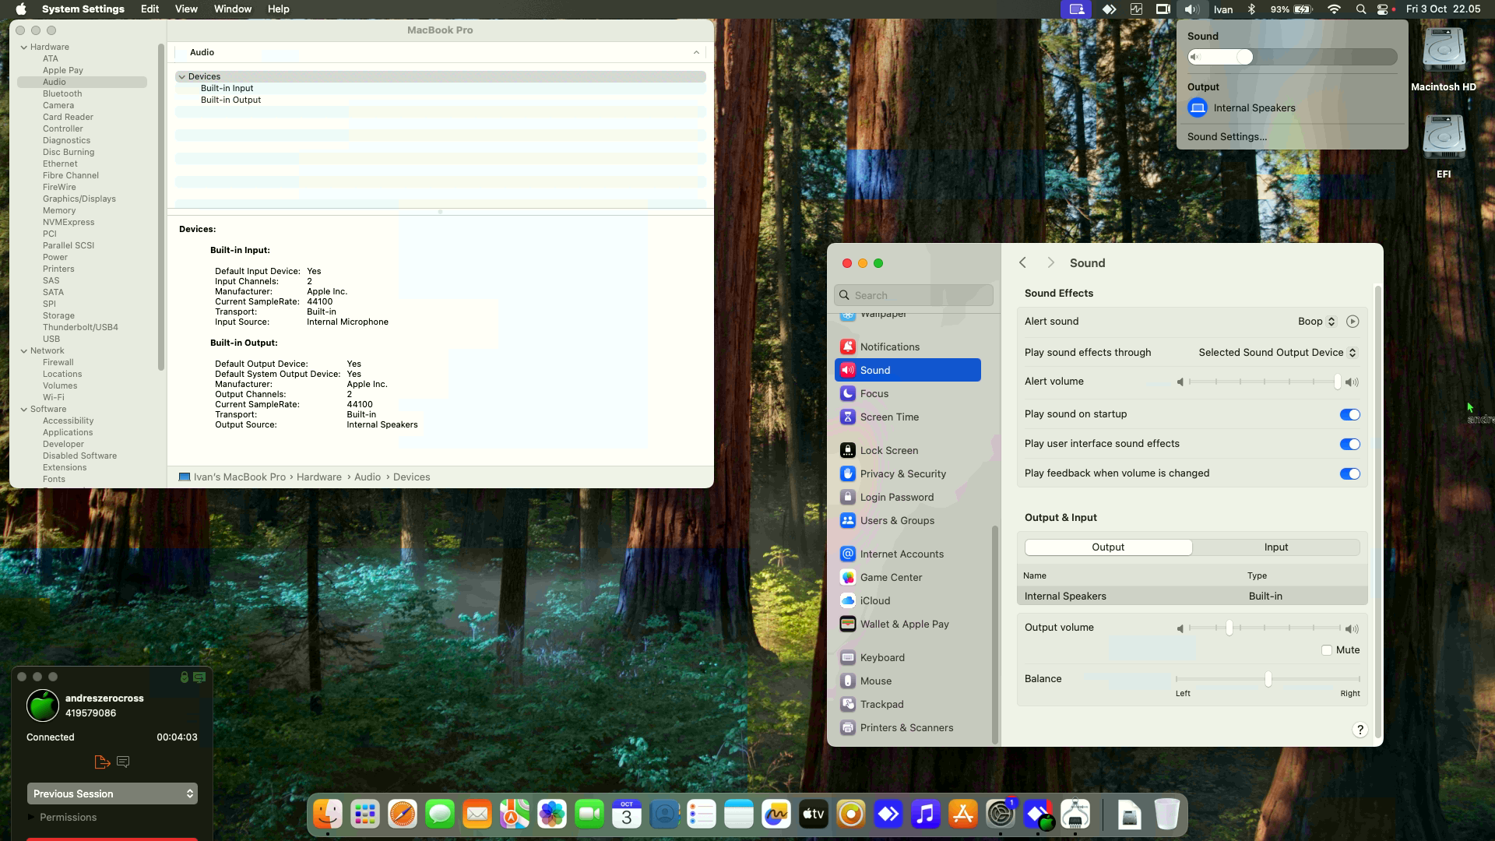This screenshot has width=1495, height=841.
Task: Launch Safari from the Dock
Action: click(x=403, y=815)
